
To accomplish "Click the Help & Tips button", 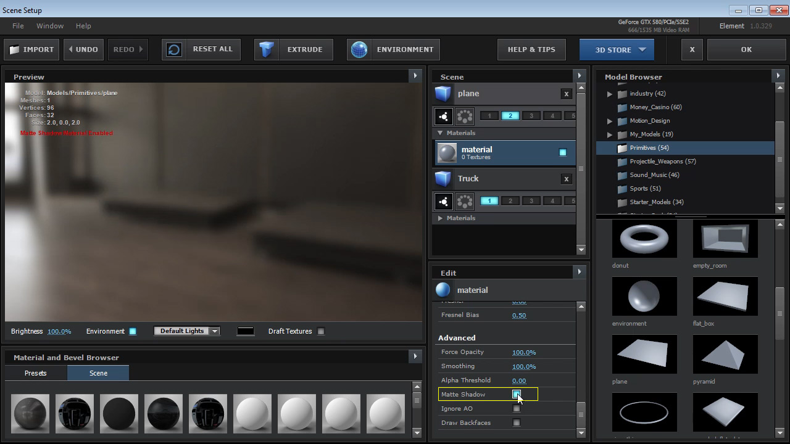I will 531,49.
